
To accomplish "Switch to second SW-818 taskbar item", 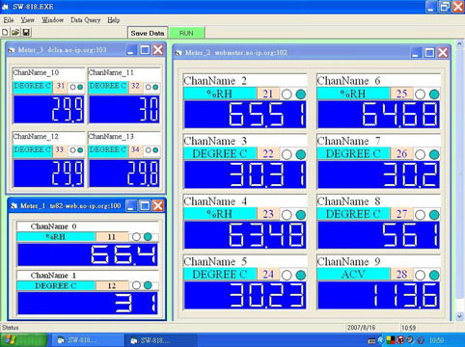I will [x=161, y=340].
